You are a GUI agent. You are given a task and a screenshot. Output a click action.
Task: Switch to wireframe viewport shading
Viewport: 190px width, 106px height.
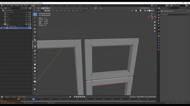(148, 11)
